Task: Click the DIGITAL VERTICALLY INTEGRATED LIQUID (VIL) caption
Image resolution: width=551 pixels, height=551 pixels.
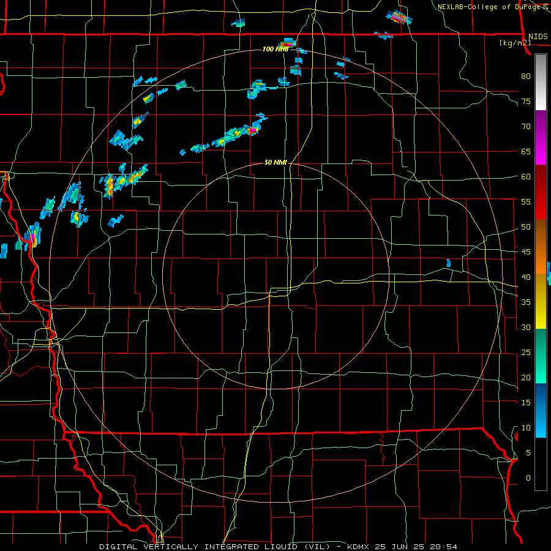Action: click(214, 547)
